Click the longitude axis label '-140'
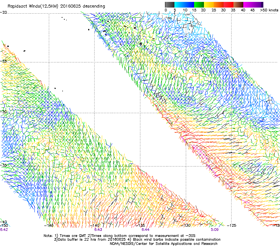Screen dimensions: 280x246 click(x=95, y=226)
